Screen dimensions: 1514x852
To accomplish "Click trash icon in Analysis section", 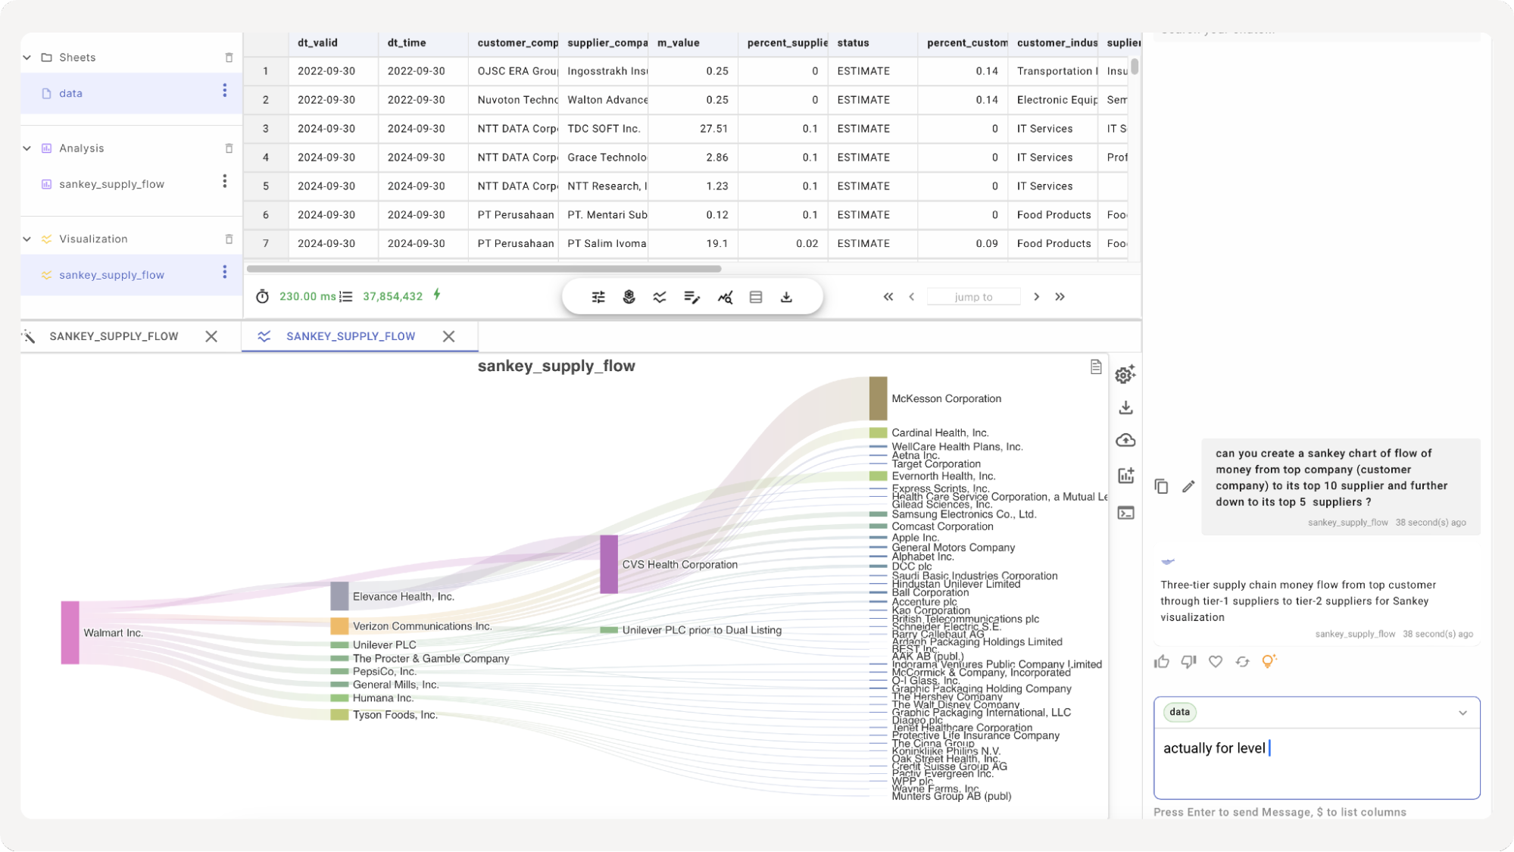I will pyautogui.click(x=229, y=148).
